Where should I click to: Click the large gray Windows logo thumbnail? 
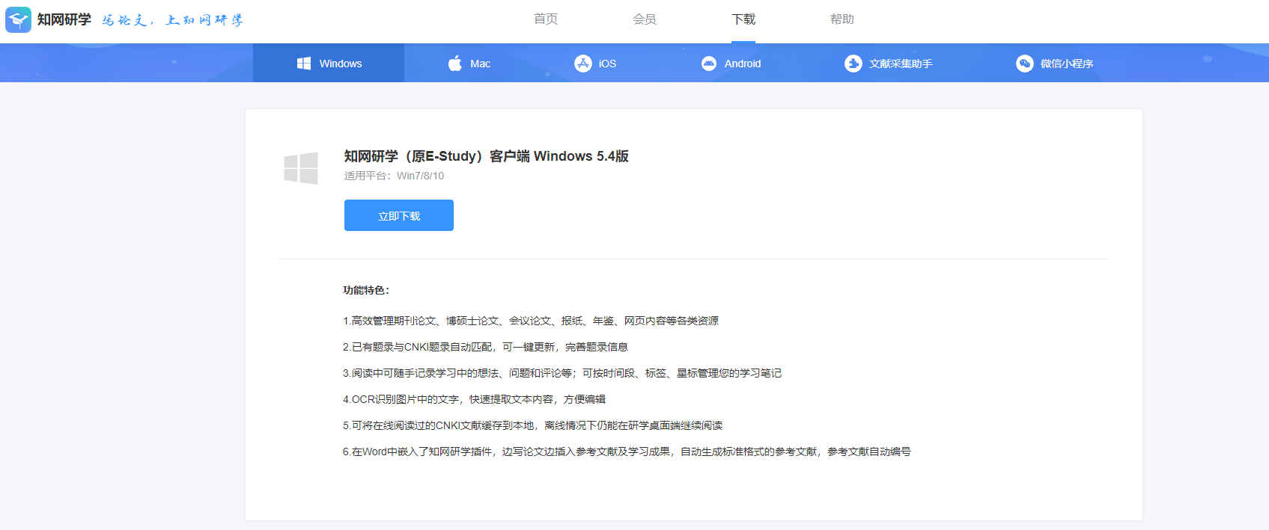[x=301, y=168]
